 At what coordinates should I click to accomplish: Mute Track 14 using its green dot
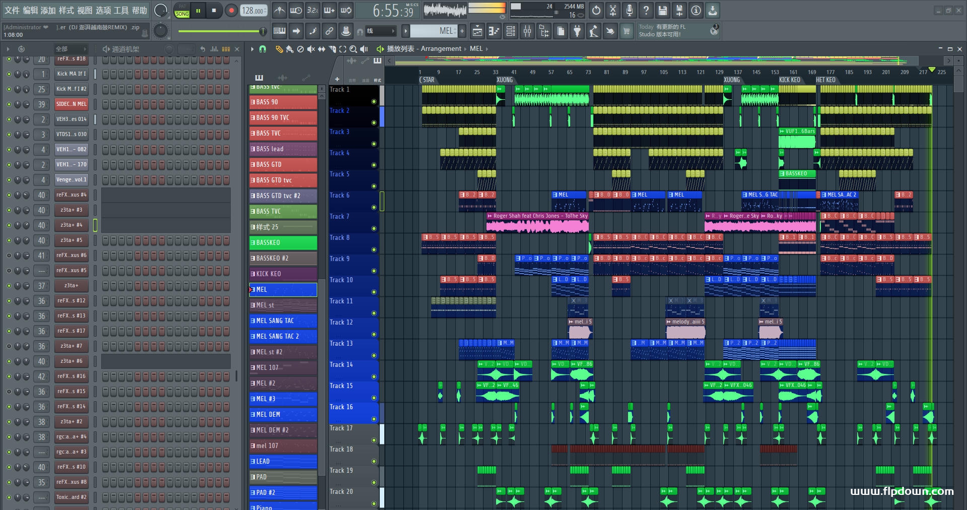click(374, 376)
